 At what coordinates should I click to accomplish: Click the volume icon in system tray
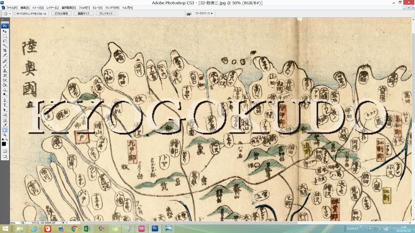click(381, 229)
